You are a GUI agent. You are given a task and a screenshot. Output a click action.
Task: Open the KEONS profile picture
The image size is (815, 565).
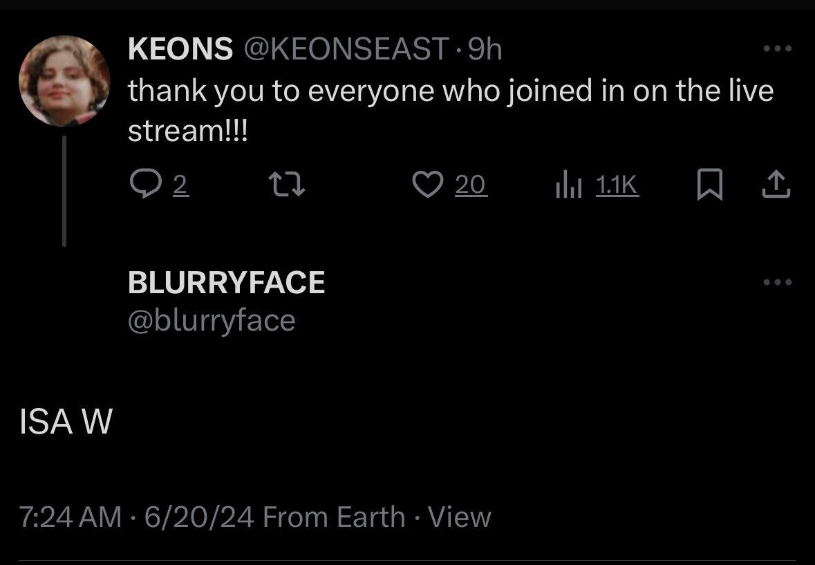click(x=64, y=81)
